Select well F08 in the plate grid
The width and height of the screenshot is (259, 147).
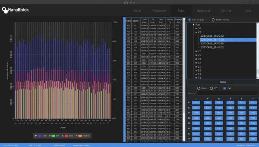click(253, 139)
